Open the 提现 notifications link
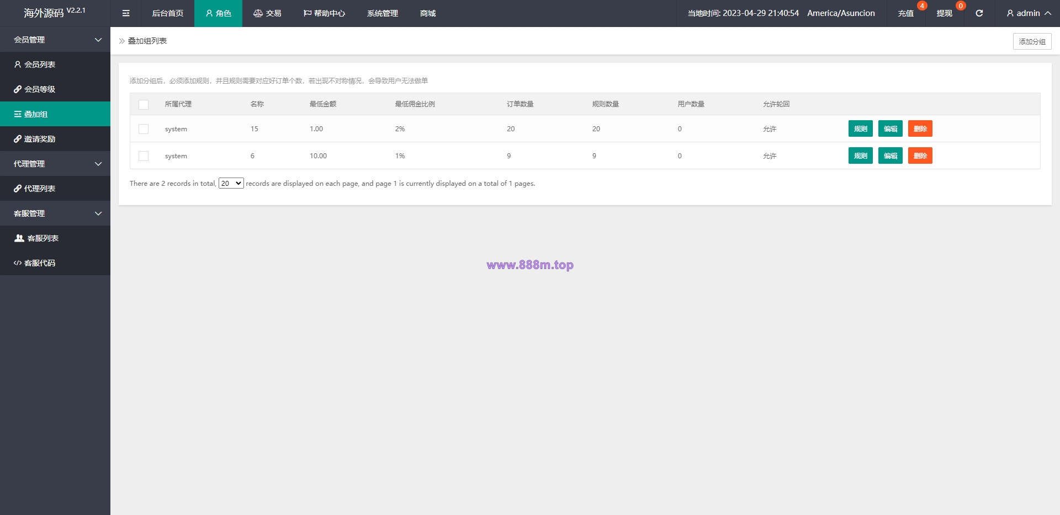The height and width of the screenshot is (515, 1060). coord(944,13)
